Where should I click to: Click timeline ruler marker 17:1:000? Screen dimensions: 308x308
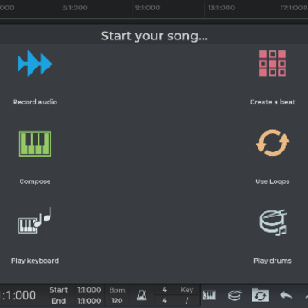[293, 8]
